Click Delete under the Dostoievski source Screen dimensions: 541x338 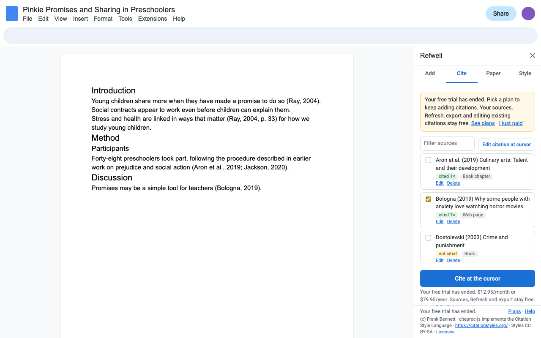[454, 260]
